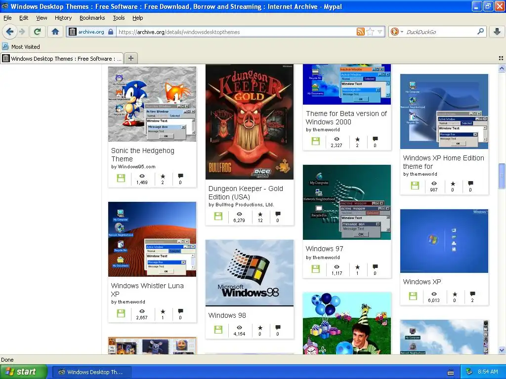Click the Forward arrow button
The height and width of the screenshot is (379, 506).
coord(22,32)
